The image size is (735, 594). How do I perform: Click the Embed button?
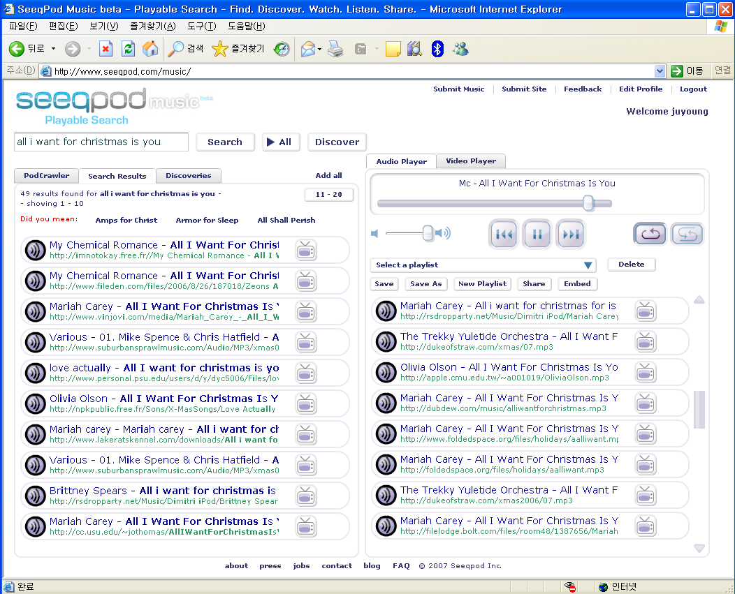577,284
